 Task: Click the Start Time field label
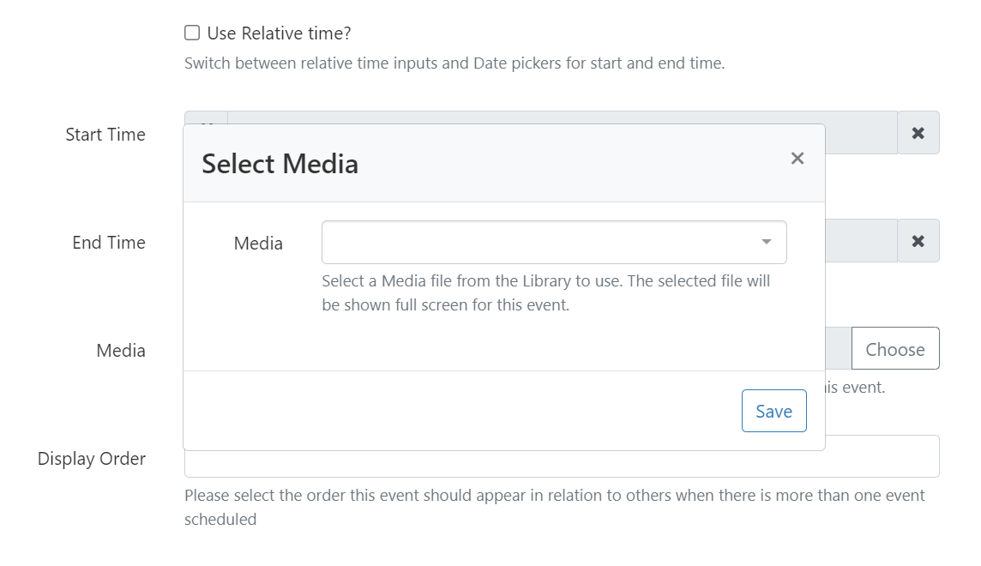pos(105,135)
